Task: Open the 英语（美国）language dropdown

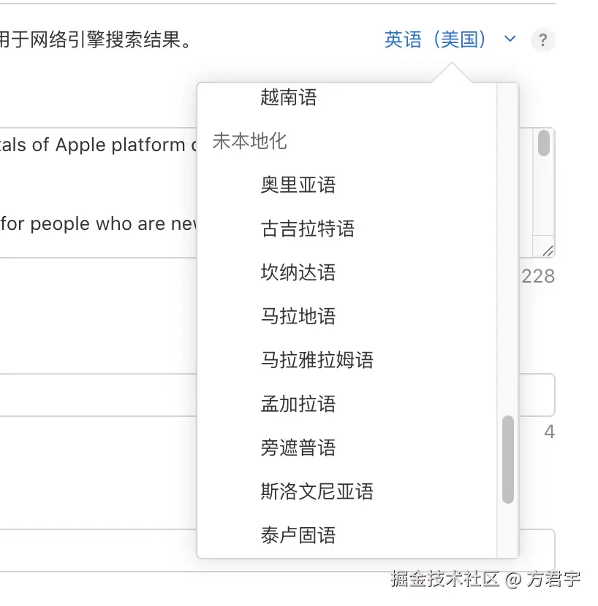Action: tap(423, 40)
